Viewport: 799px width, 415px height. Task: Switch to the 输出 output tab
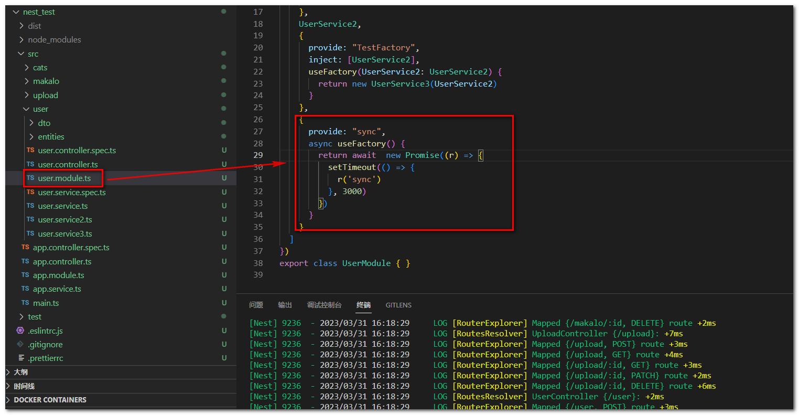pos(285,305)
